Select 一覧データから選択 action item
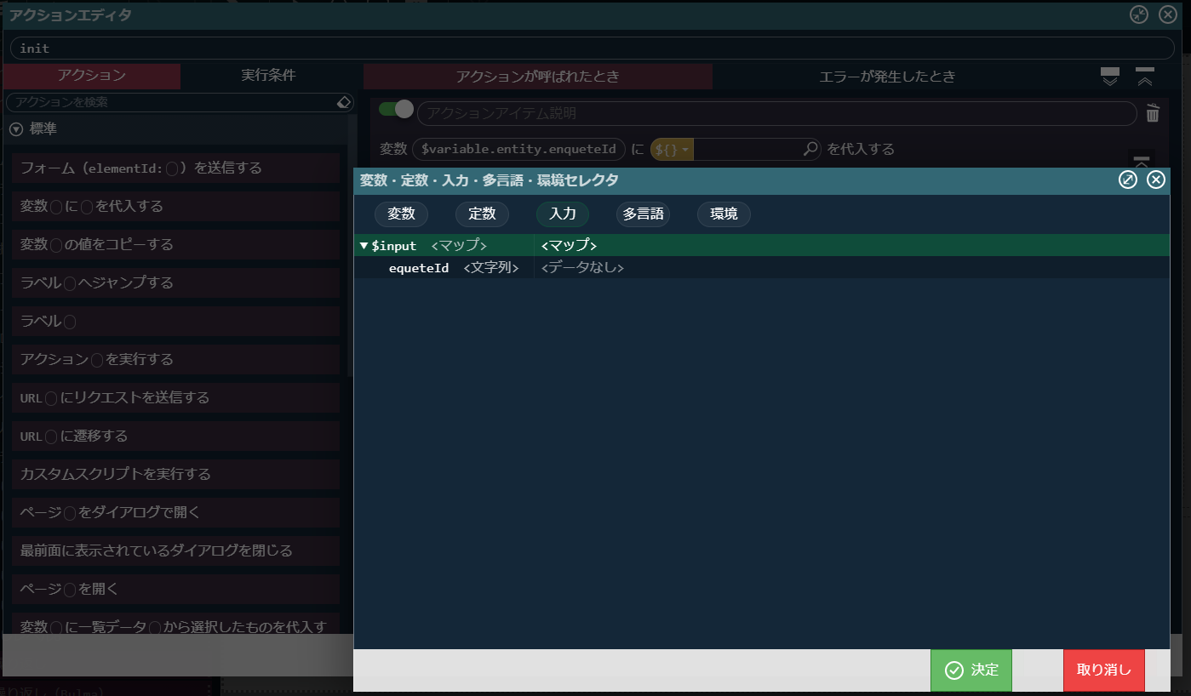The image size is (1191, 696). click(175, 624)
